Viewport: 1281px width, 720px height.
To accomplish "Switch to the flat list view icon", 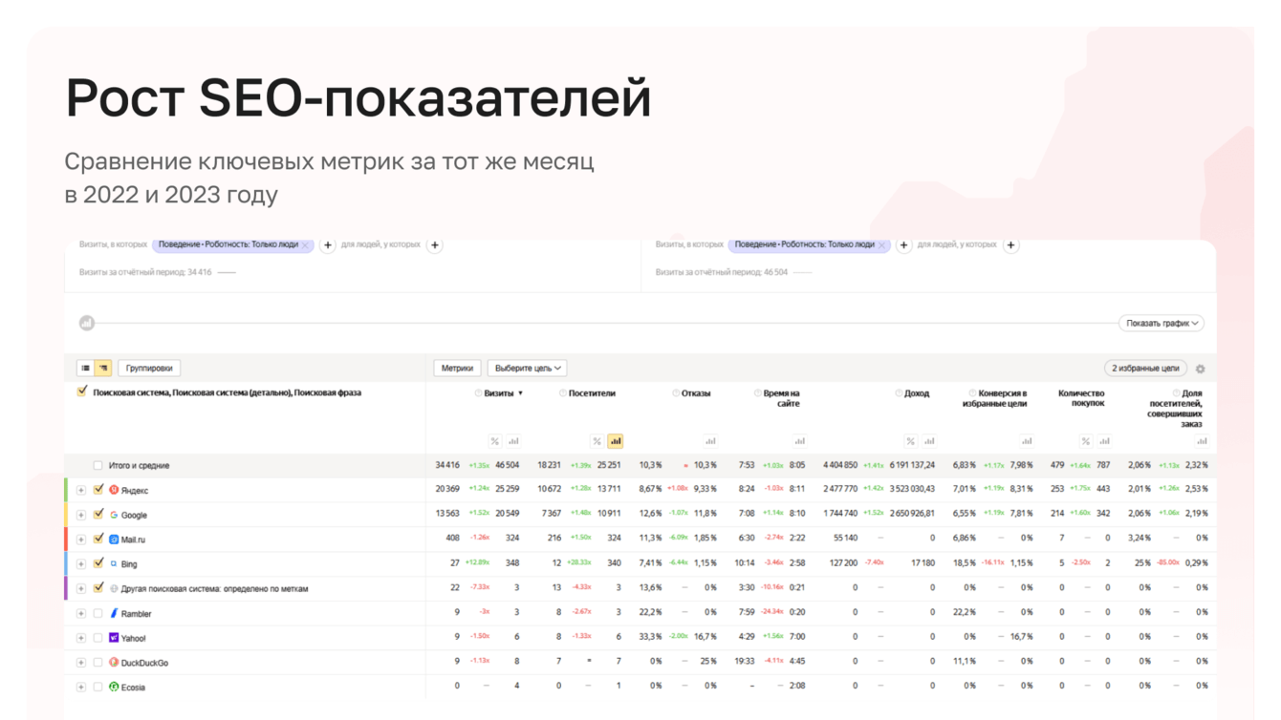I will click(x=85, y=368).
